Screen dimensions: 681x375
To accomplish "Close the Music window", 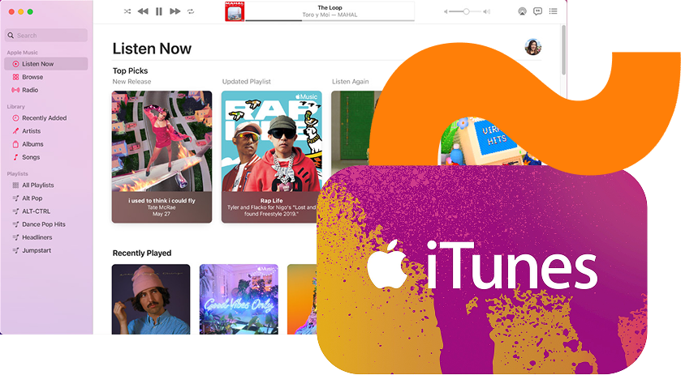I will (x=11, y=11).
